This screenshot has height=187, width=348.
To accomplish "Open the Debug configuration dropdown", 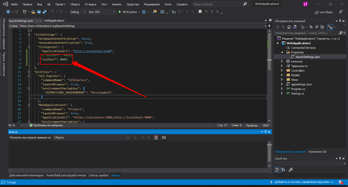I will coord(78,12).
